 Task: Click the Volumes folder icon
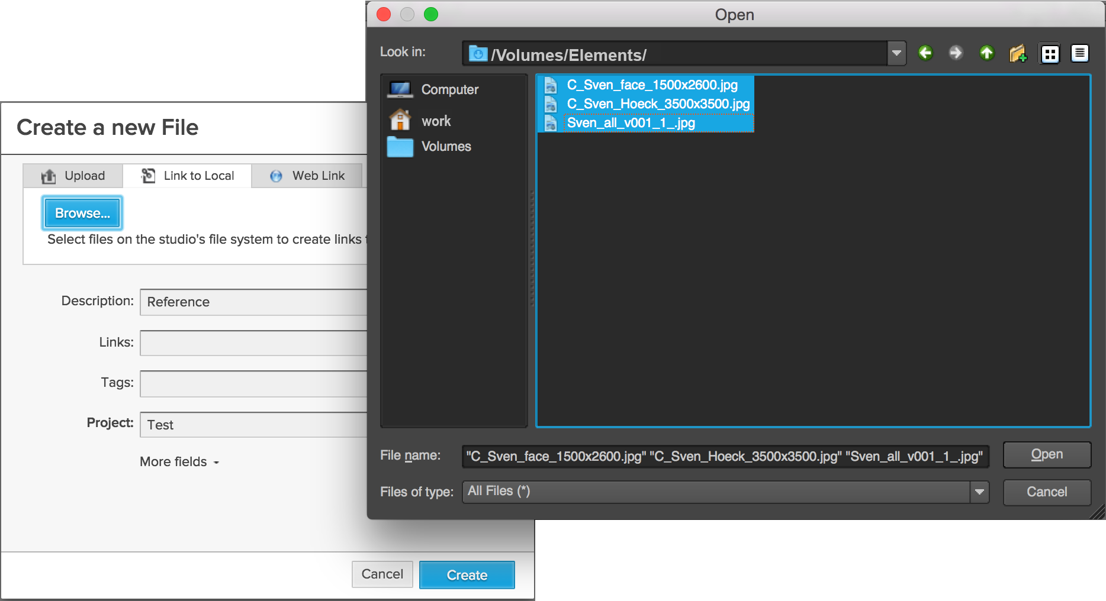(400, 147)
